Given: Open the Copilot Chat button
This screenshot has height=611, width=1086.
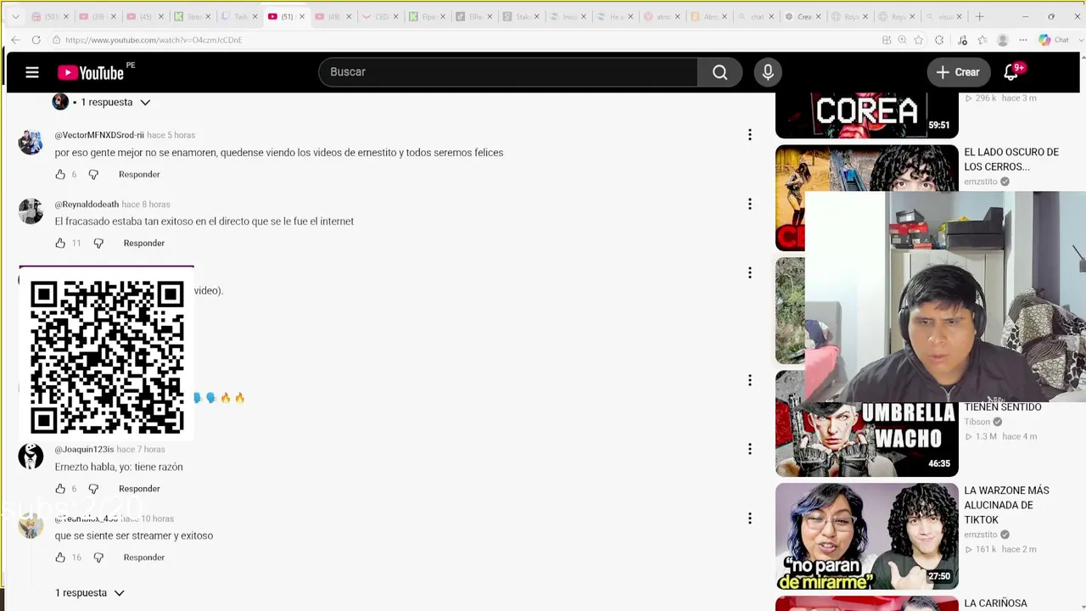Looking at the screenshot, I should pos(1053,40).
